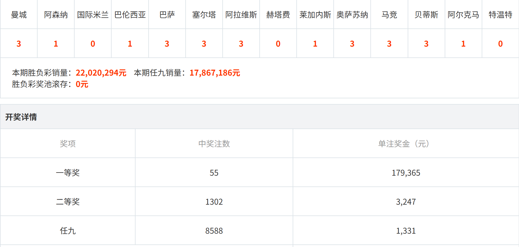Click the 任九 prize amount 1,331
519x247 pixels.
tap(406, 231)
